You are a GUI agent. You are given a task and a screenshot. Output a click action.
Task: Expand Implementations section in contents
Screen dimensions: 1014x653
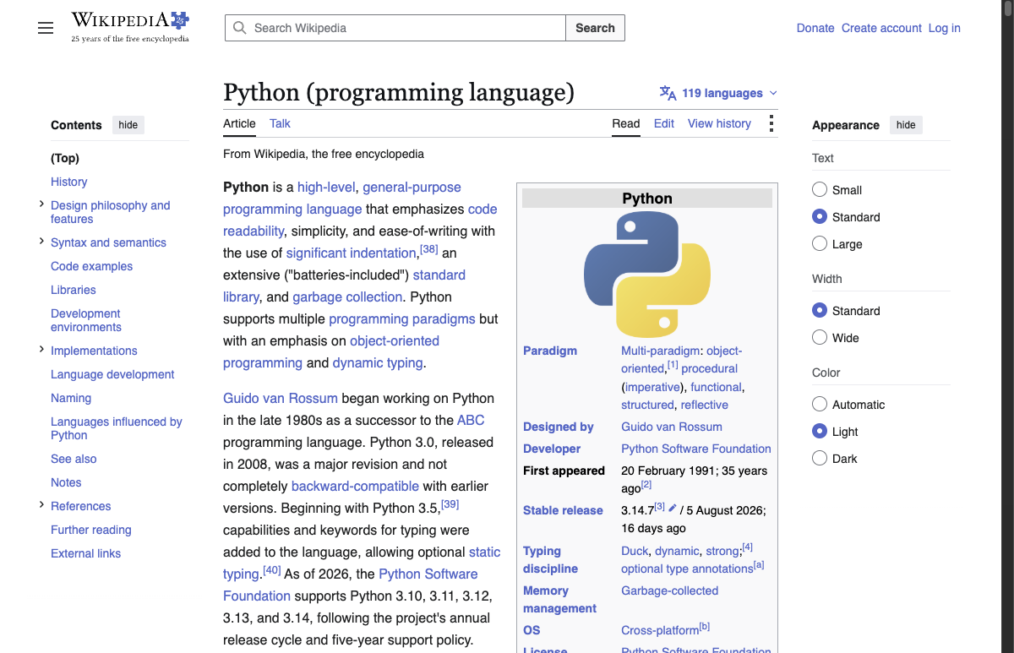(x=41, y=350)
